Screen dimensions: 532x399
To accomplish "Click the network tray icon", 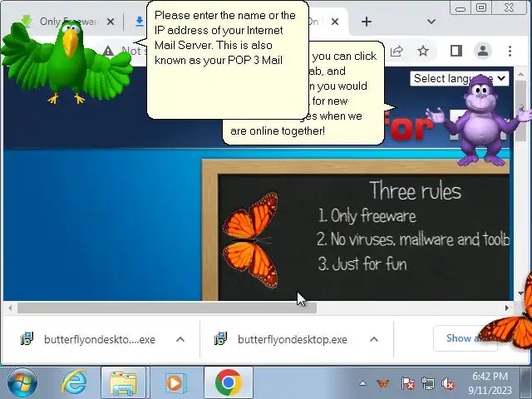I will [428, 384].
